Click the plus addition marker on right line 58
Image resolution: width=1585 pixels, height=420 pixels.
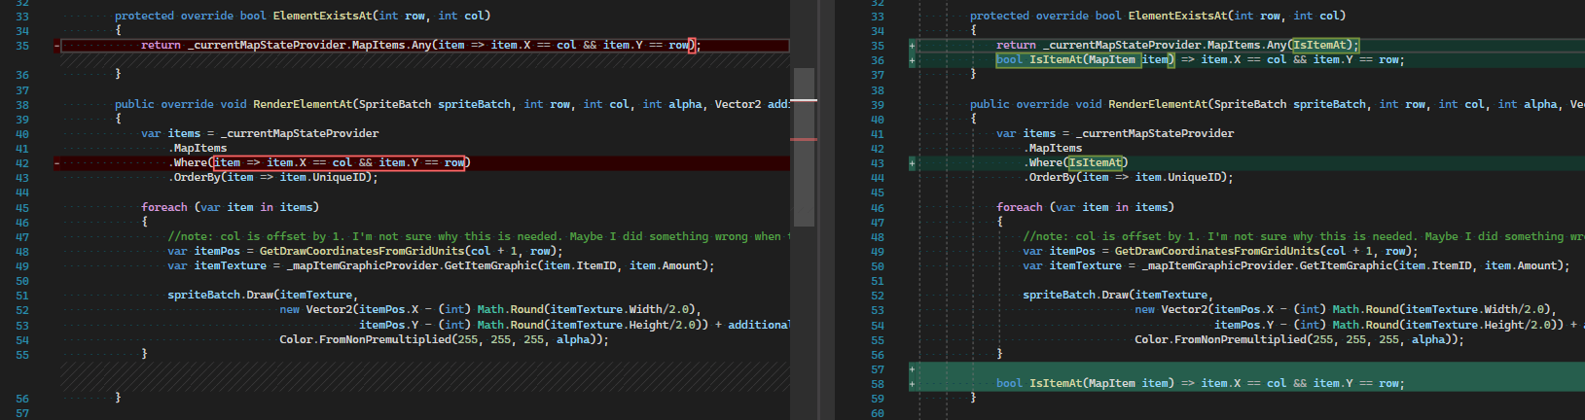(x=912, y=384)
